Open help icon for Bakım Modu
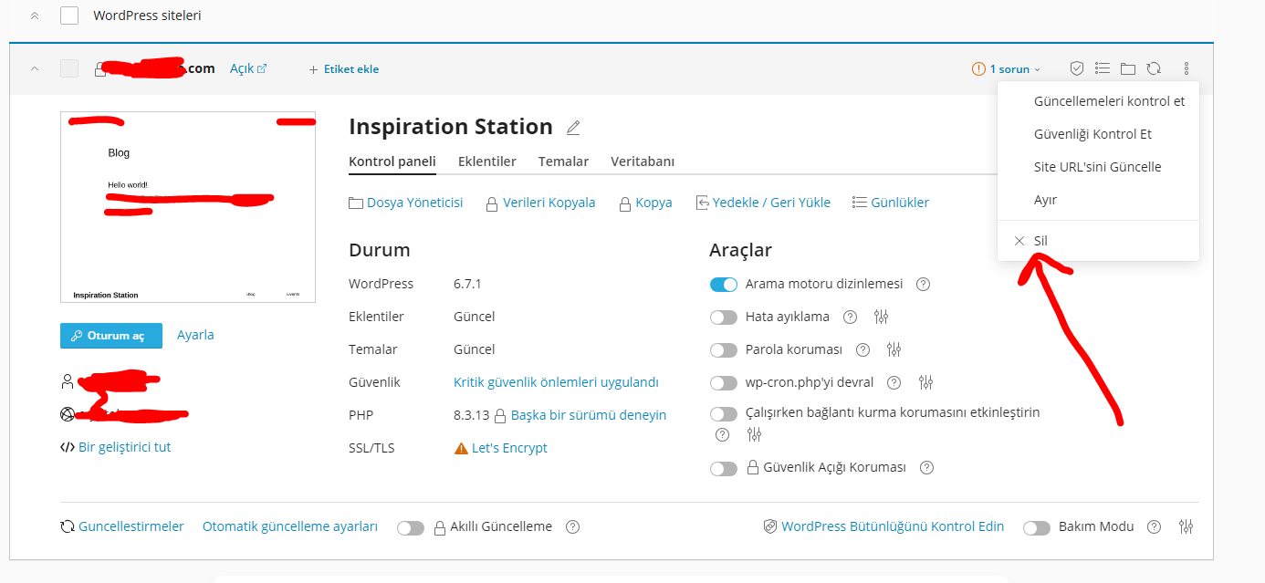 (1154, 526)
